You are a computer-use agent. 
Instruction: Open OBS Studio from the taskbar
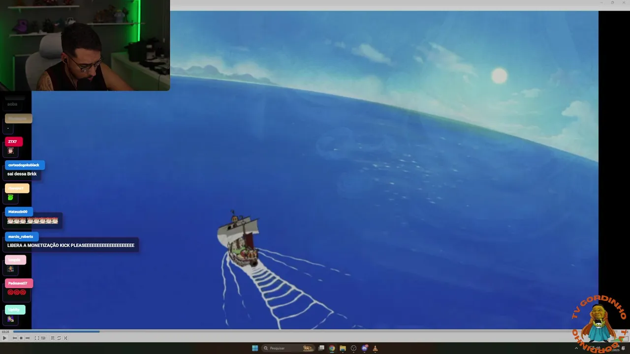(353, 348)
